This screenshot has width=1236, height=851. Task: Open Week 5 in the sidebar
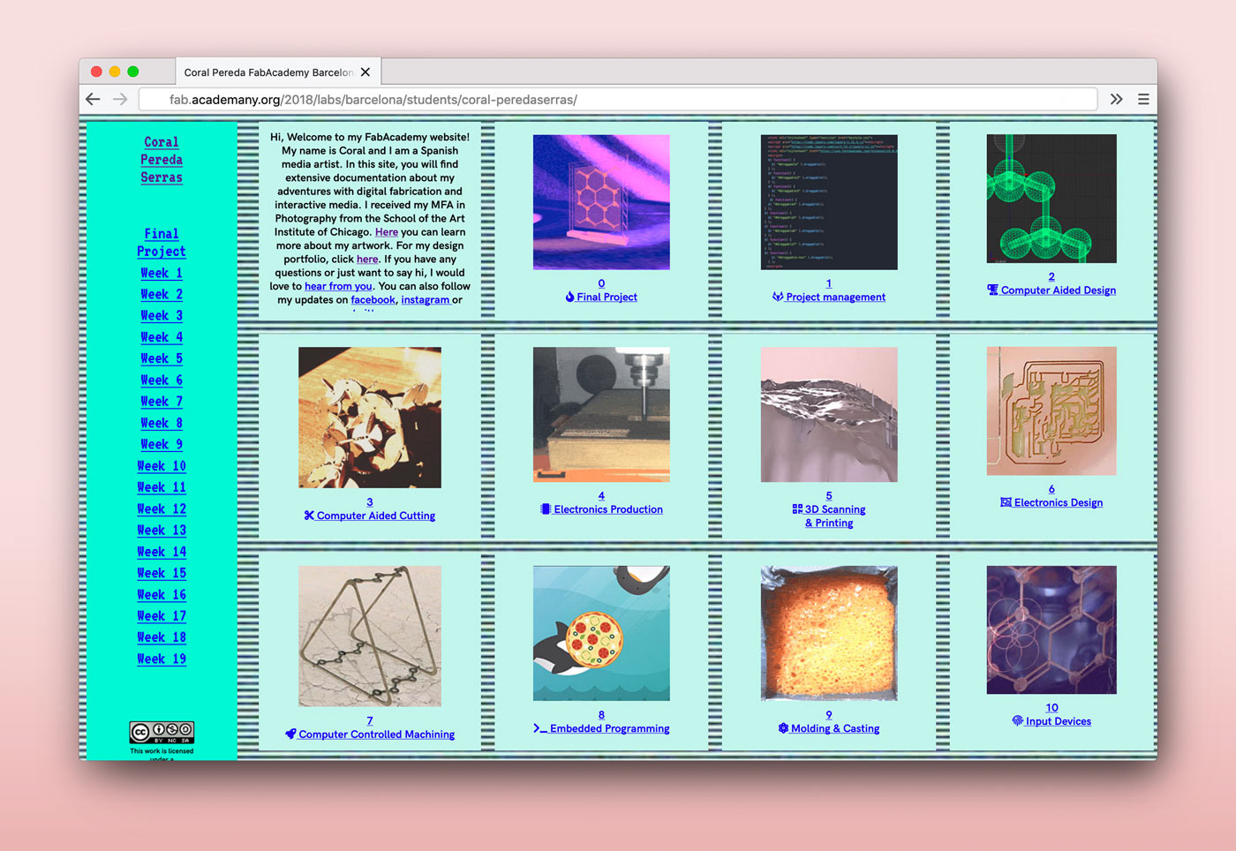pos(162,358)
